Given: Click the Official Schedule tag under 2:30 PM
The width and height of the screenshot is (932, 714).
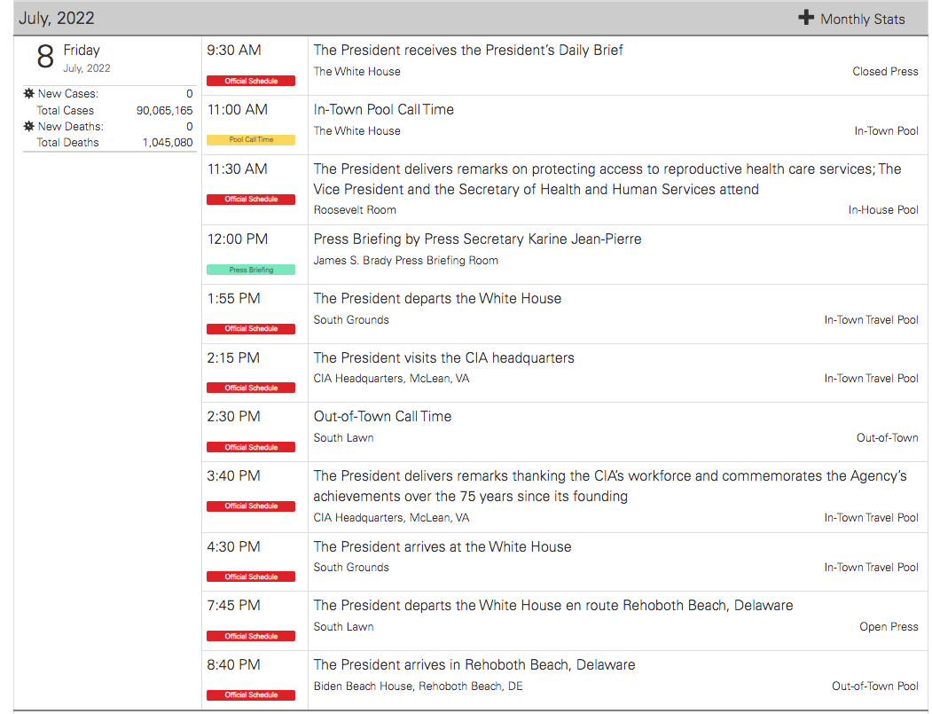Looking at the screenshot, I should coord(251,447).
